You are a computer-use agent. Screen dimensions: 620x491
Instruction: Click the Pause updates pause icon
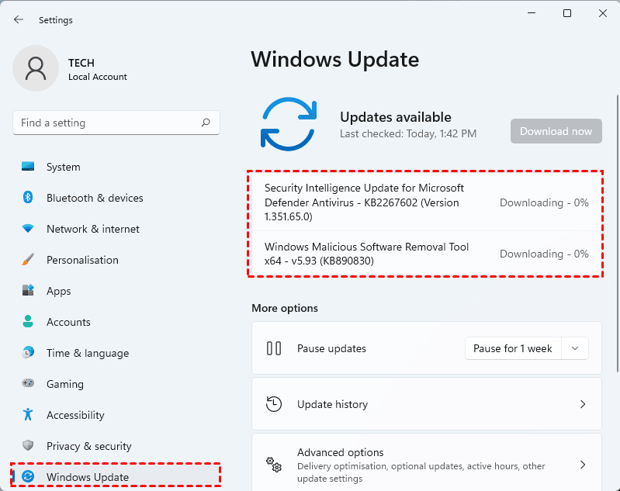pyautogui.click(x=274, y=348)
